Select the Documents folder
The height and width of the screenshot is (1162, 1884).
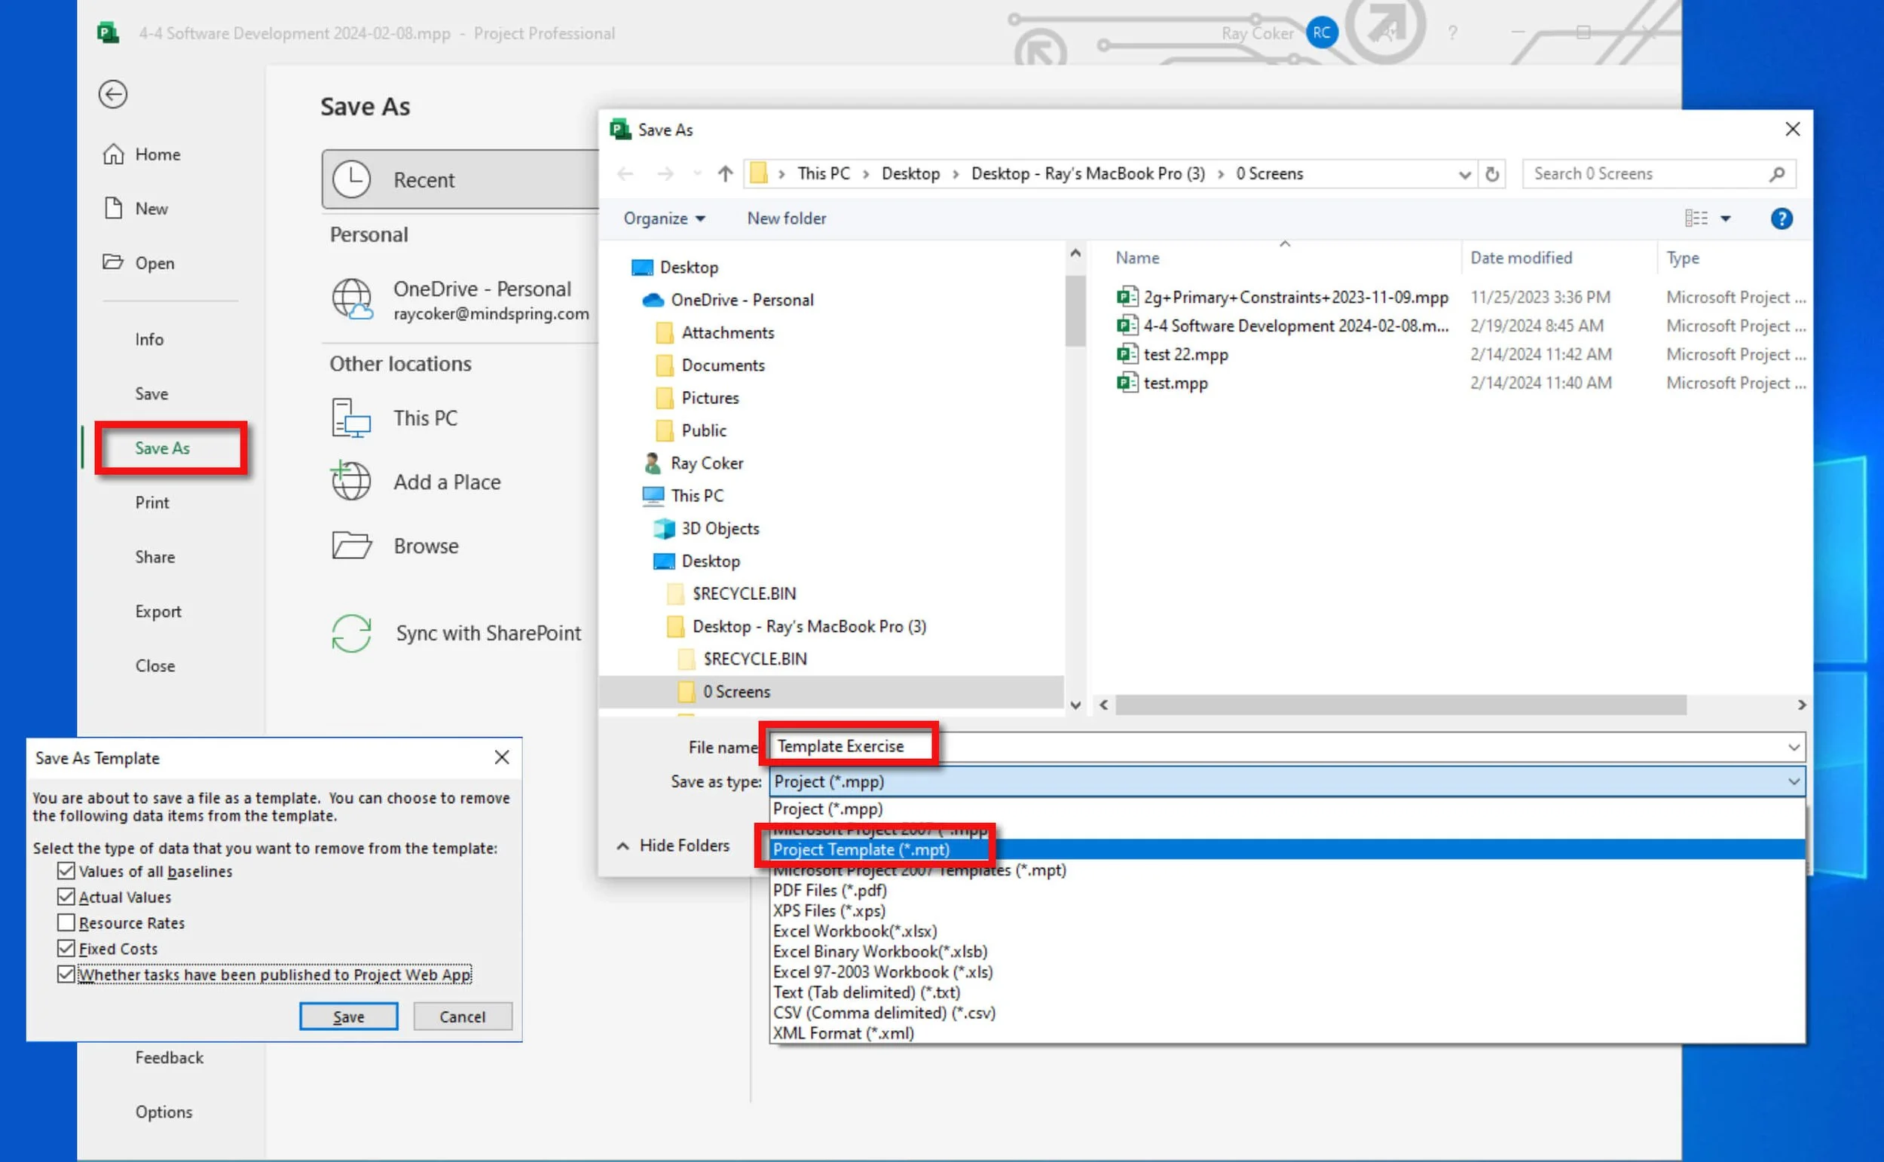[710, 365]
